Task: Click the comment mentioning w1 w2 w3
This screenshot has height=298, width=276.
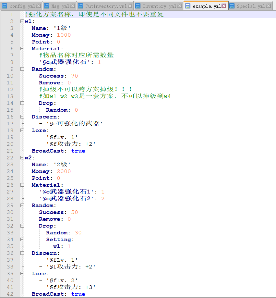Action: click(105, 96)
